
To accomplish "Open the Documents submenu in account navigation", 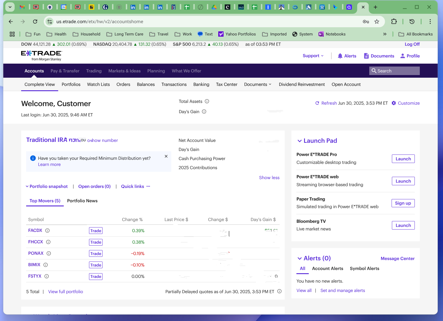I will click(258, 84).
